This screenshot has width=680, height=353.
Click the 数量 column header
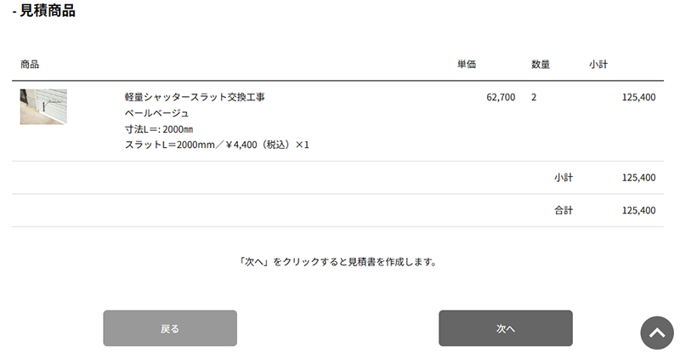(541, 65)
